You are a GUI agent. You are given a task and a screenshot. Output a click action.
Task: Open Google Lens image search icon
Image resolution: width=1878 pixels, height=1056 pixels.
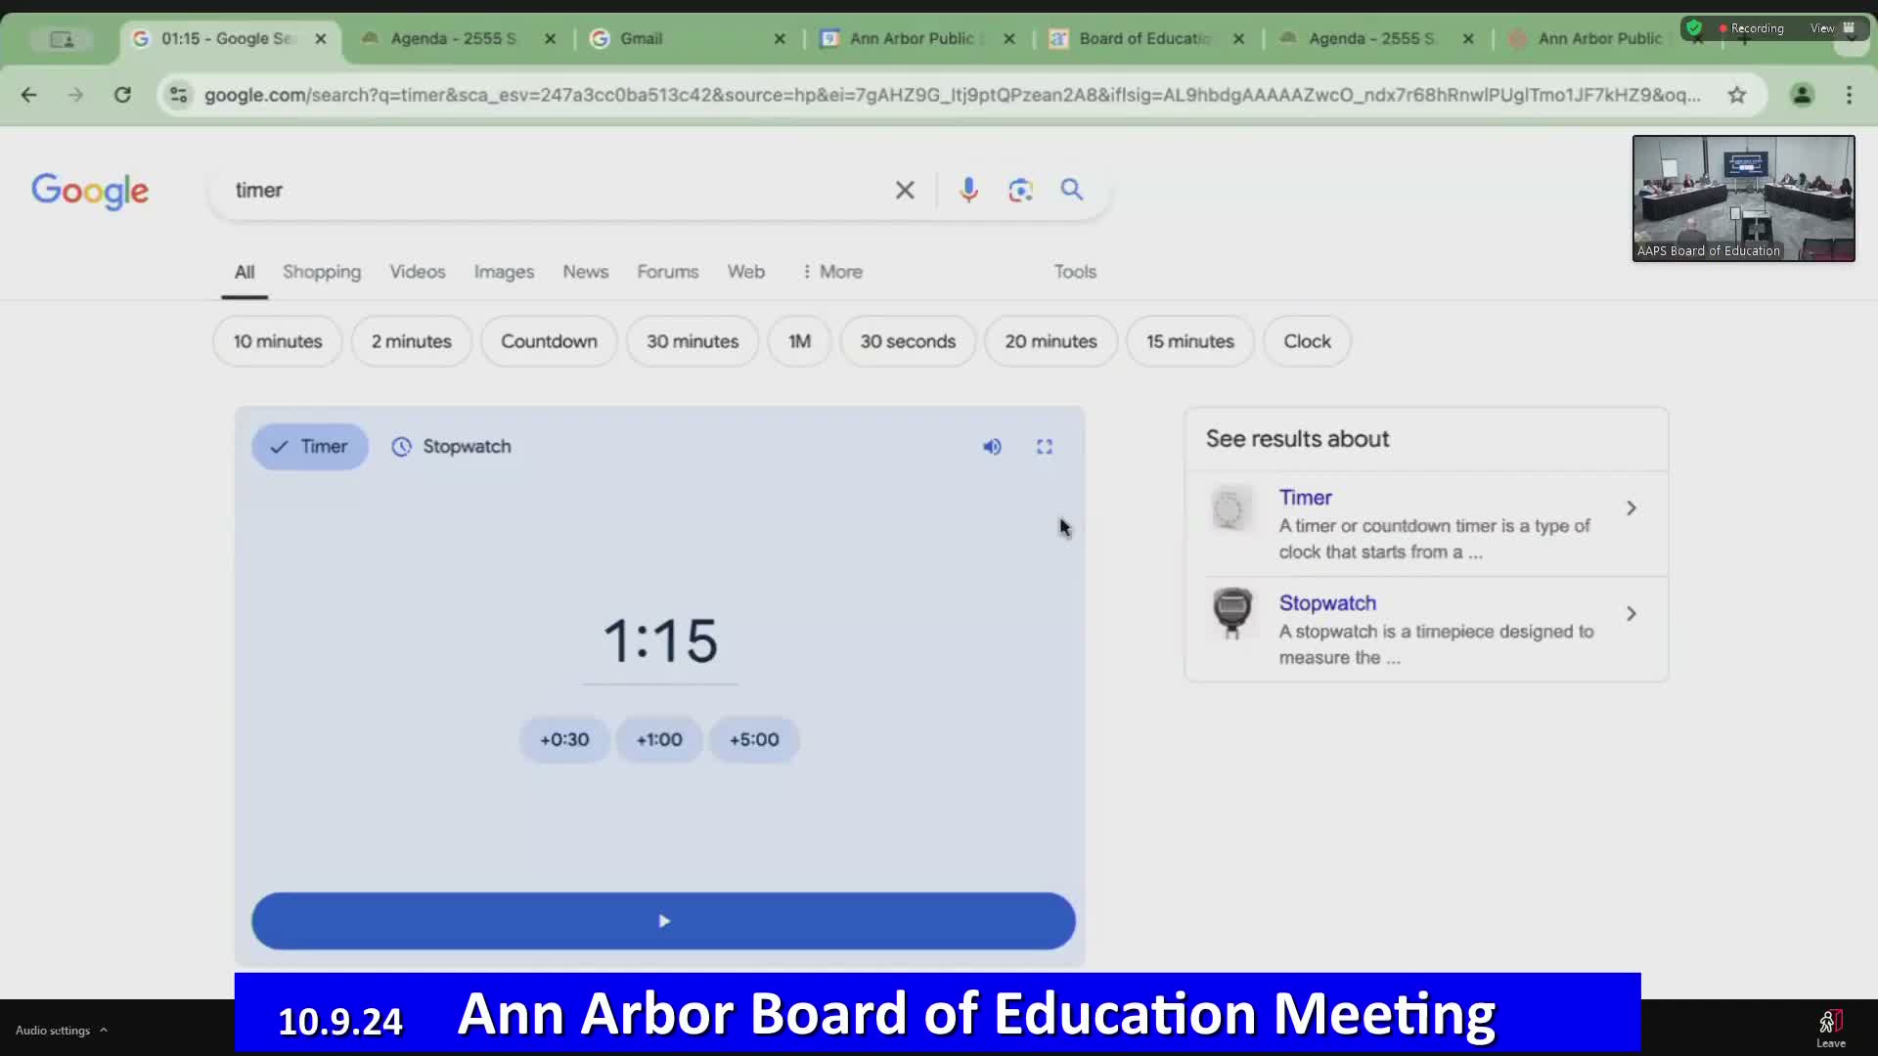1020,190
